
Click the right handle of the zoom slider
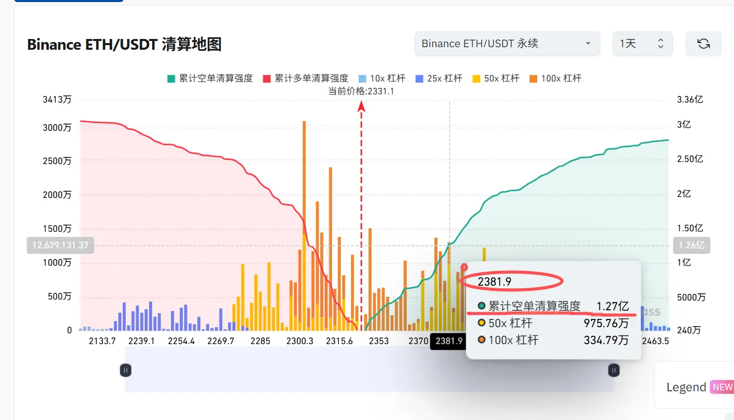614,370
